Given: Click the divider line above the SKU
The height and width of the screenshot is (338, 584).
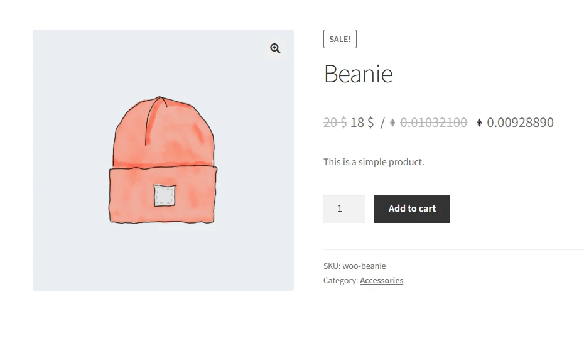Looking at the screenshot, I should click(453, 249).
